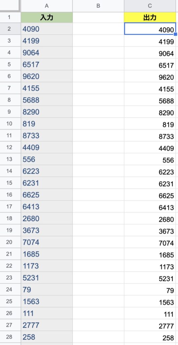This screenshot has height=345, width=178.
Task: Select column B header
Action: (98, 6)
